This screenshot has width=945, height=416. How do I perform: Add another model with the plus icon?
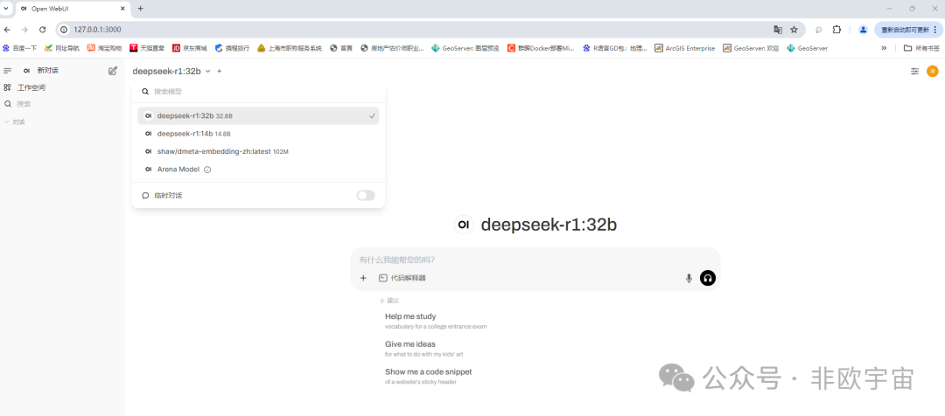click(x=220, y=71)
